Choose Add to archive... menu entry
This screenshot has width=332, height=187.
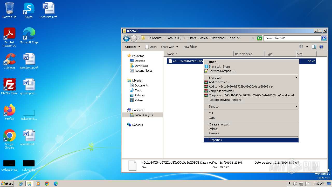tap(251, 82)
